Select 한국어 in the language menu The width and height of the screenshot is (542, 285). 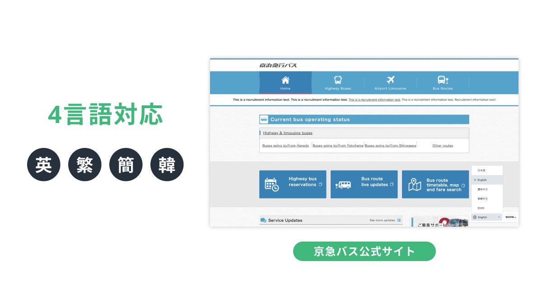coord(487,208)
